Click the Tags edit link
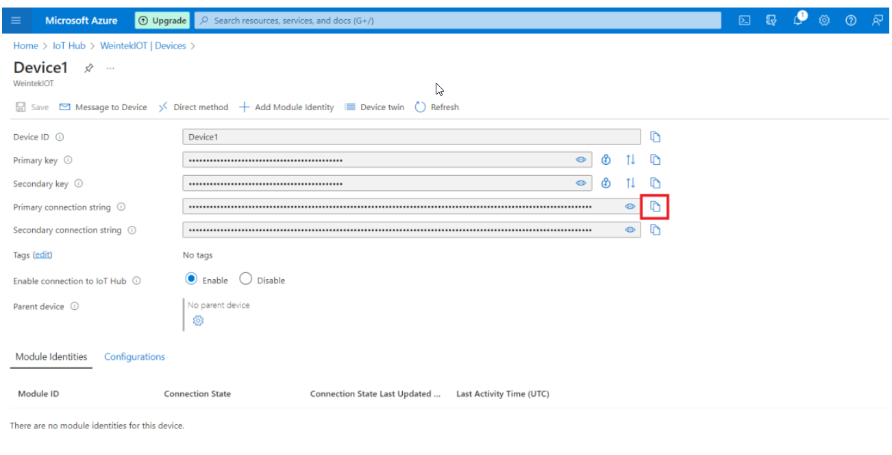Image resolution: width=892 pixels, height=455 pixels. [x=42, y=255]
